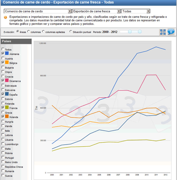Image resolution: width=177 pixels, height=180 pixels.
Task: Check the Todos countries checkbox
Action: coord(3,49)
